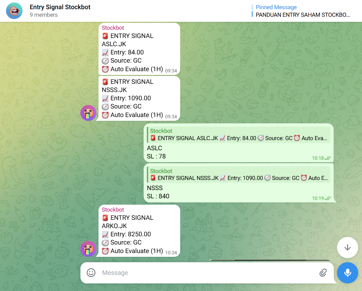The image size is (362, 291).
Task: Click Stockbot sender name on ASLC.JK message
Action: (x=113, y=28)
